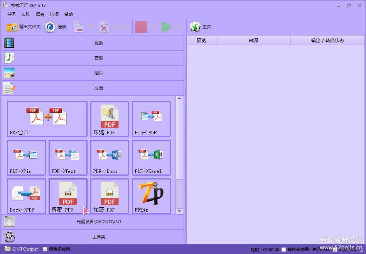366x254 pixels.
Task: Enable the 转换完成后 shutdown checkbox
Action: point(284,249)
